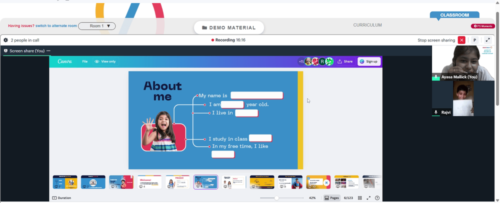The height and width of the screenshot is (203, 500).
Task: Click the View only eye button
Action: [106, 61]
